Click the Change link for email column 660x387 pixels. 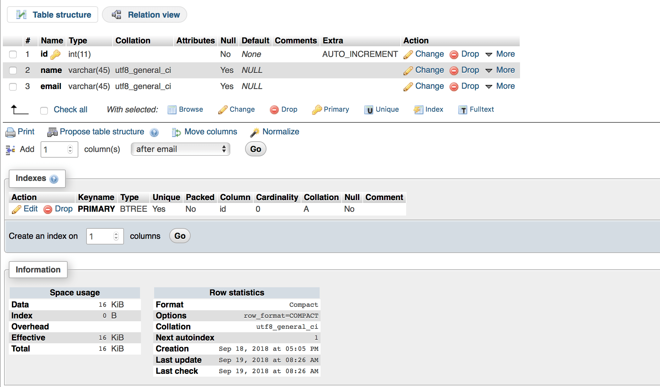pyautogui.click(x=429, y=86)
